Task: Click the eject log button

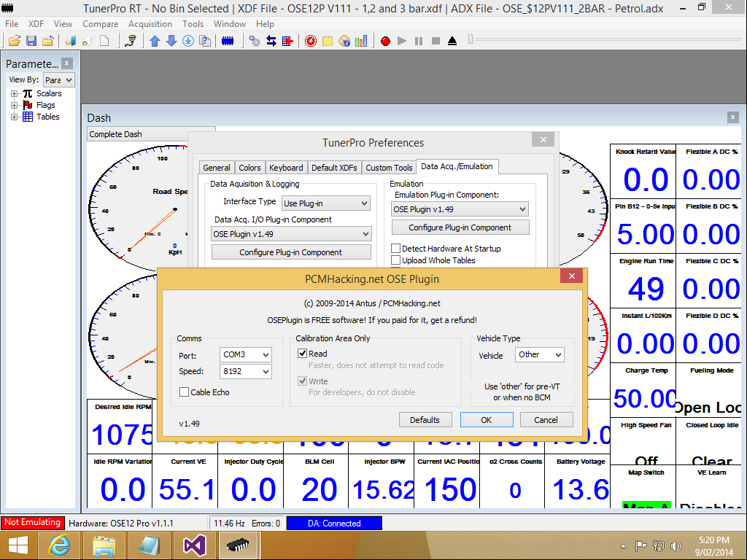Action: pyautogui.click(x=452, y=41)
